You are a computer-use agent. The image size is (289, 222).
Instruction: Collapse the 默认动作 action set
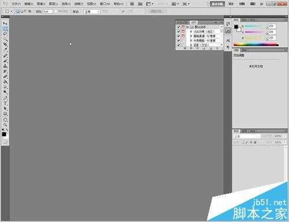188,27
